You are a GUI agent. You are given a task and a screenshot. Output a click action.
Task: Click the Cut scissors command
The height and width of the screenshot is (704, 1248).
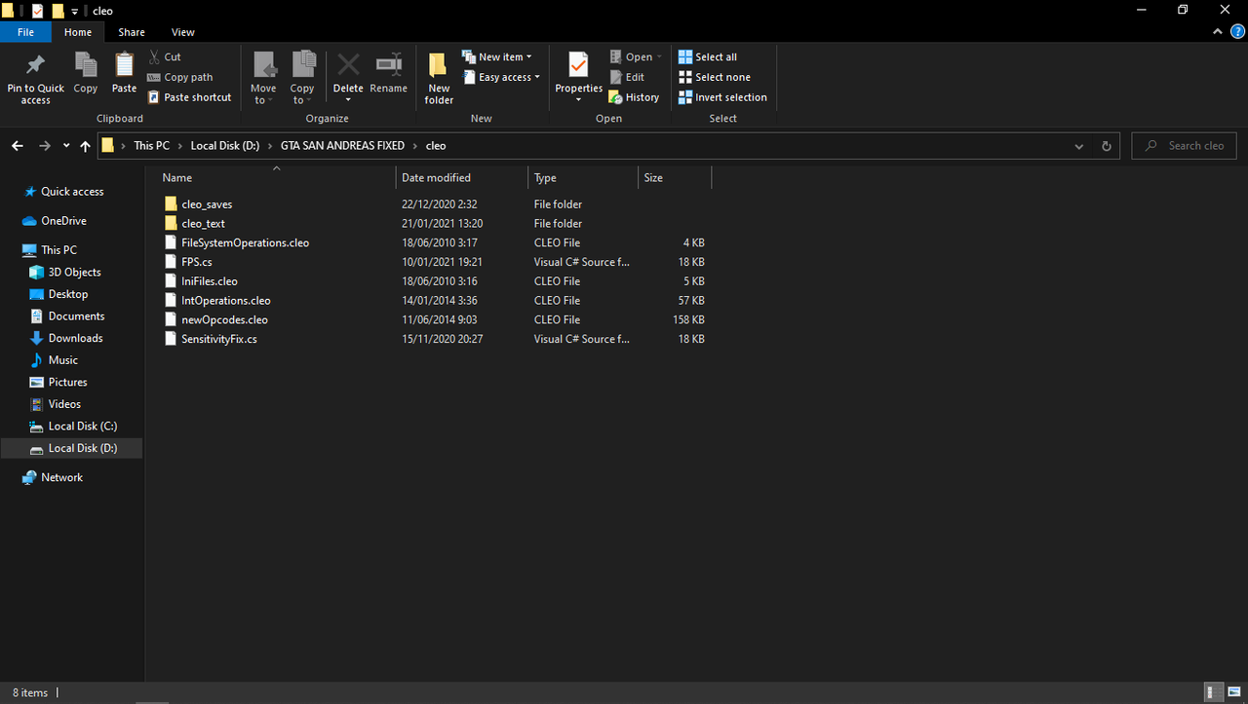click(164, 56)
